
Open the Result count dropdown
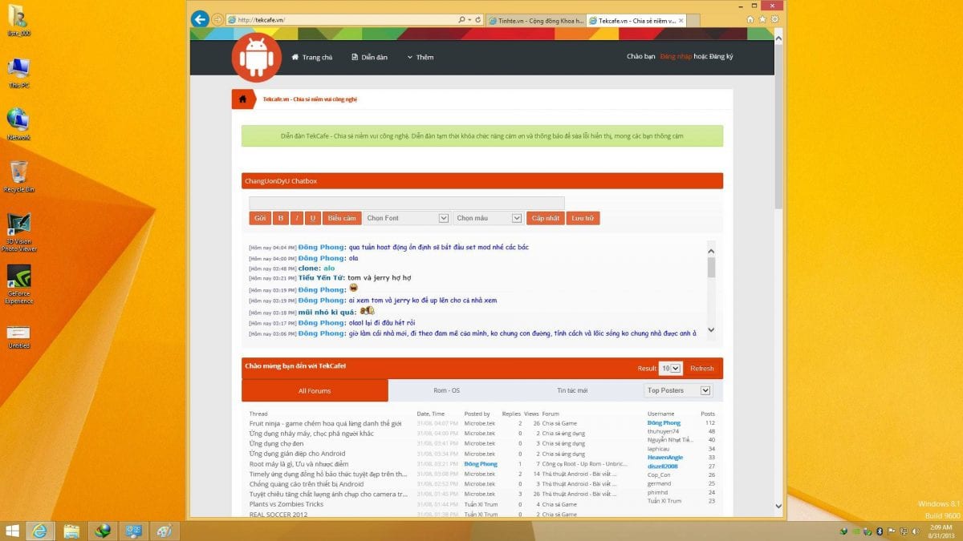click(x=670, y=369)
